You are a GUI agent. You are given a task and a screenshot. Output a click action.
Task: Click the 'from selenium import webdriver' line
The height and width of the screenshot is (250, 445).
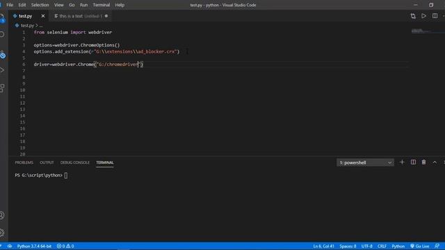point(73,33)
